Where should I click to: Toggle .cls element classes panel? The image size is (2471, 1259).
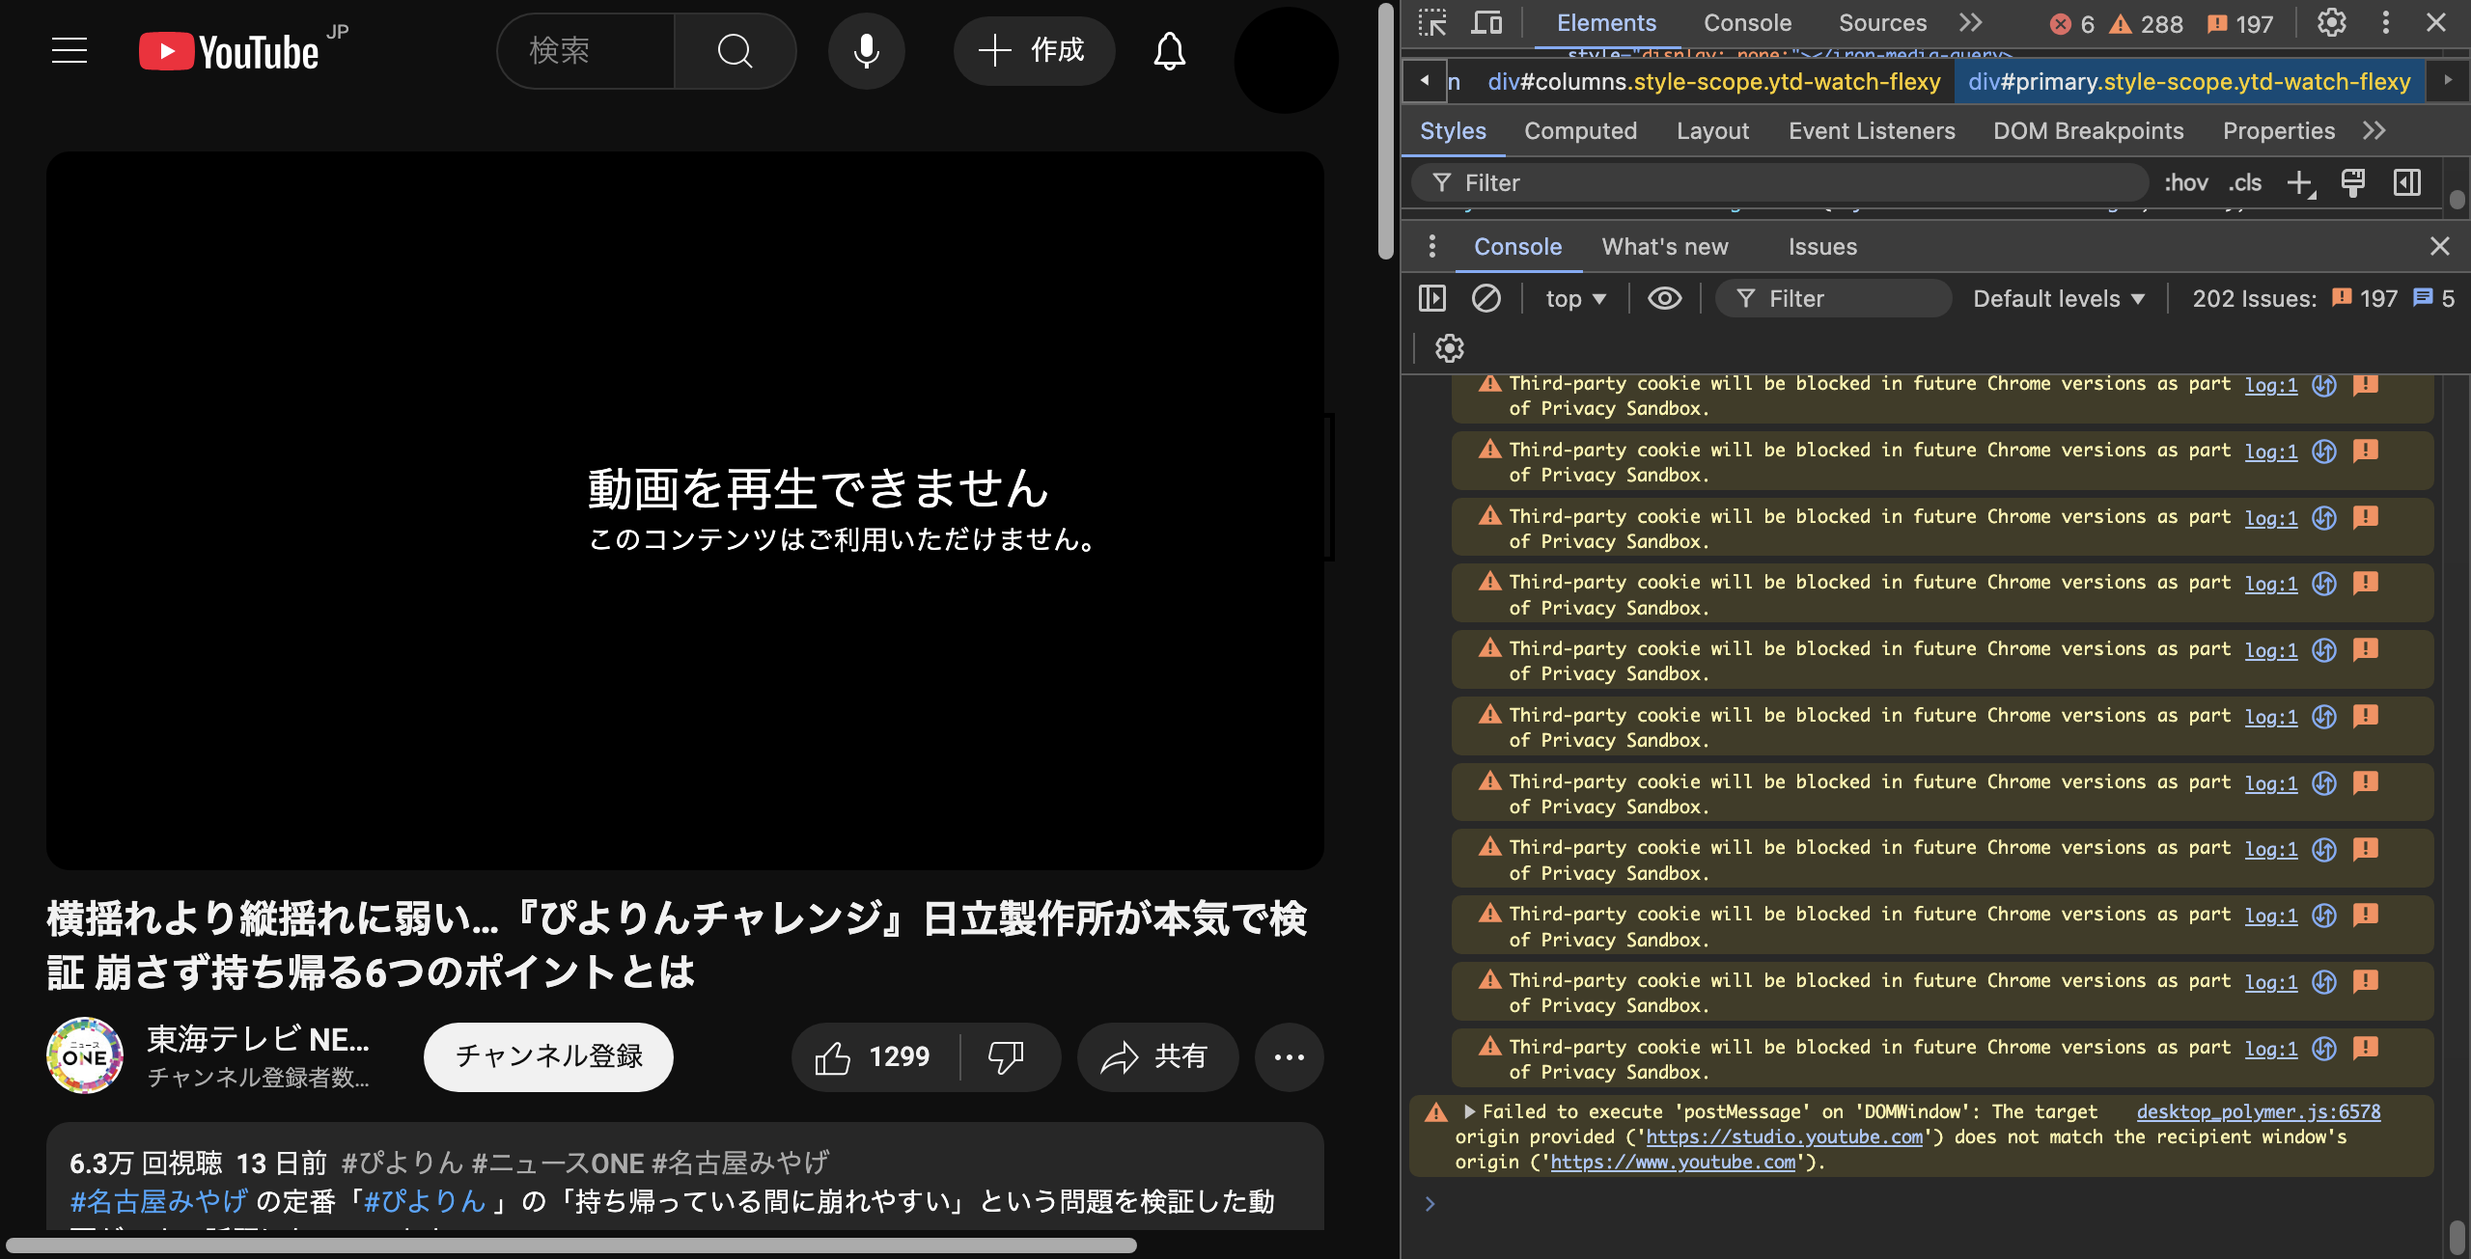tap(2246, 182)
